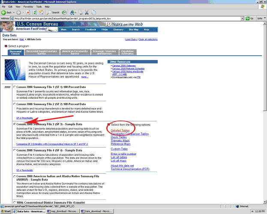Open the SF 2 Thresholds link
This screenshot has height=214, width=267.
pos(24,118)
